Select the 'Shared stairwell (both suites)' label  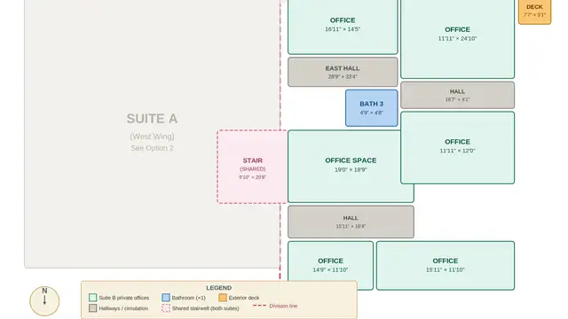point(205,308)
